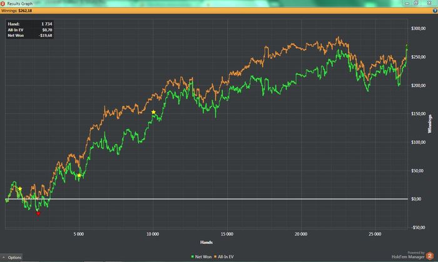Click the yellow star marker near 10 000 hands
Viewport: 438px width, 262px height.
[x=153, y=112]
